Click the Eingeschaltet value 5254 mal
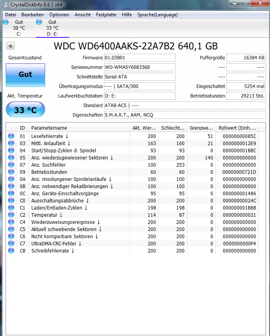 click(x=246, y=86)
